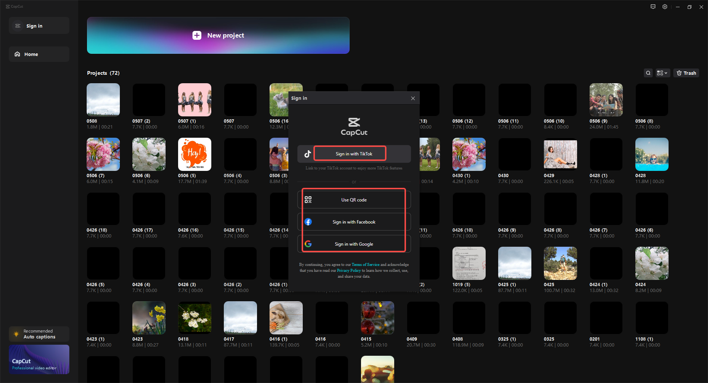Click the project name "0426 (9)"
The height and width of the screenshot is (383, 708).
coord(507,230)
